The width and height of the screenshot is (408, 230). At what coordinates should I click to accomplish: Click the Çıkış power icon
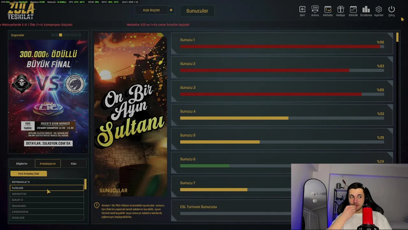[391, 9]
